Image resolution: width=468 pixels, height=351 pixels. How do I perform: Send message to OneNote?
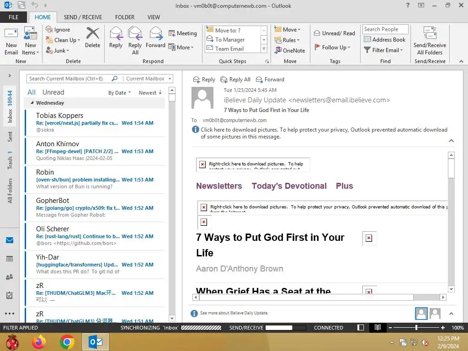tap(290, 50)
